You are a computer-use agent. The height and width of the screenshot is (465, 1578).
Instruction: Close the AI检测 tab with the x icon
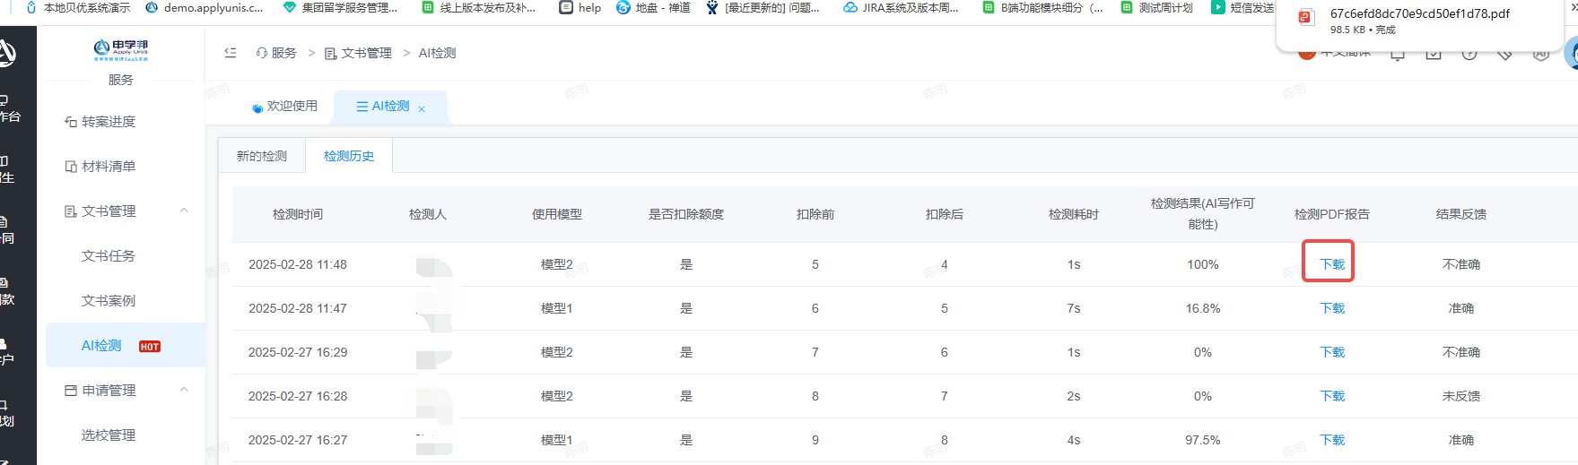click(422, 108)
